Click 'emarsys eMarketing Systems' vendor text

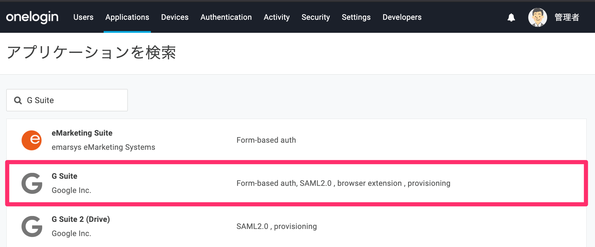[103, 147]
